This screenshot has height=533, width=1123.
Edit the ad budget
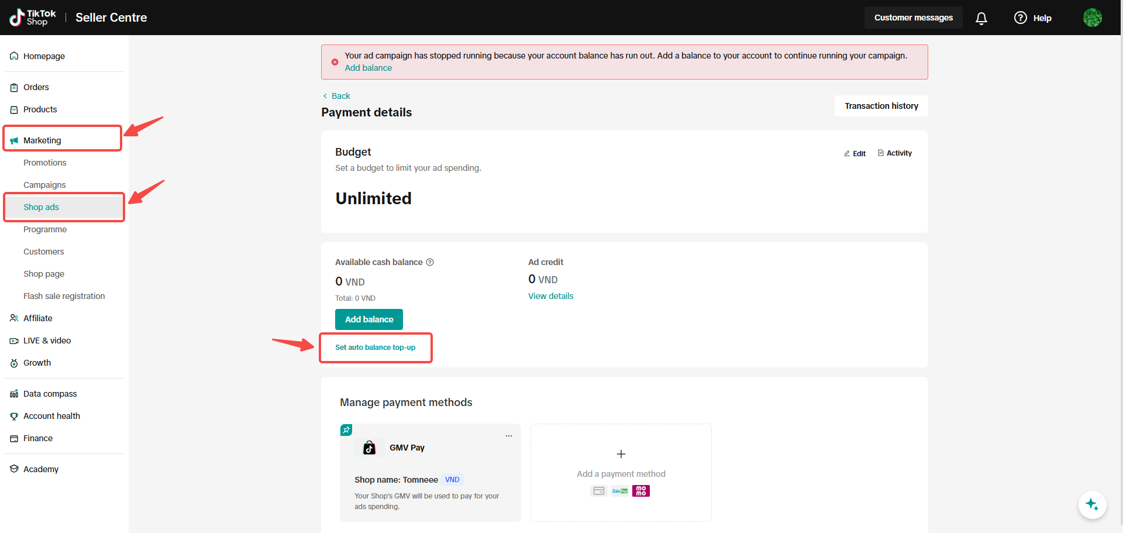click(855, 153)
